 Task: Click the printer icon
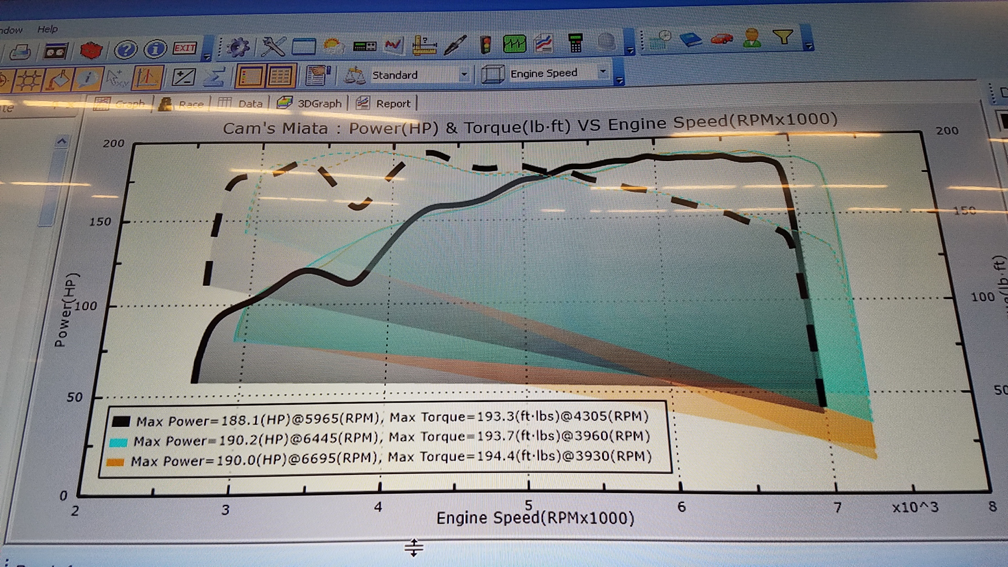click(20, 52)
